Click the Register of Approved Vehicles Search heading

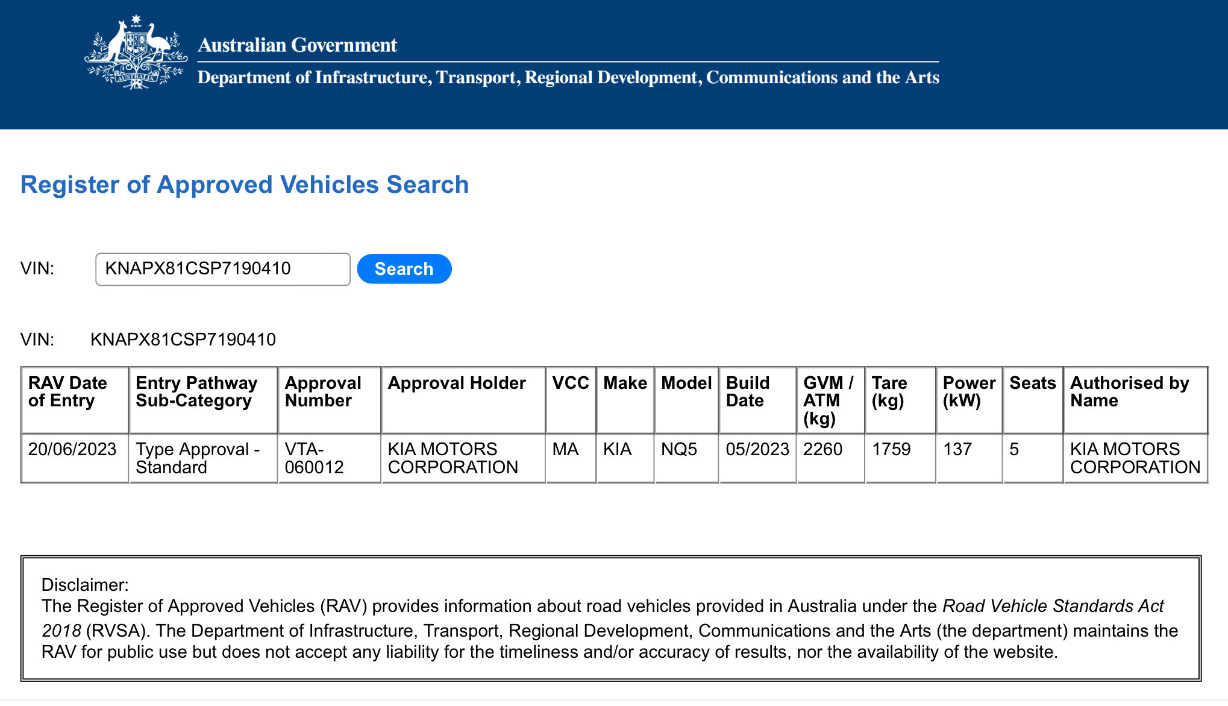[x=244, y=184]
